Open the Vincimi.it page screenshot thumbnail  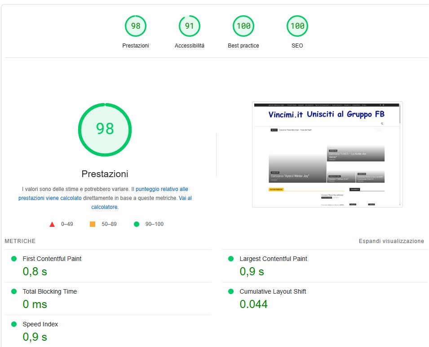[327, 155]
